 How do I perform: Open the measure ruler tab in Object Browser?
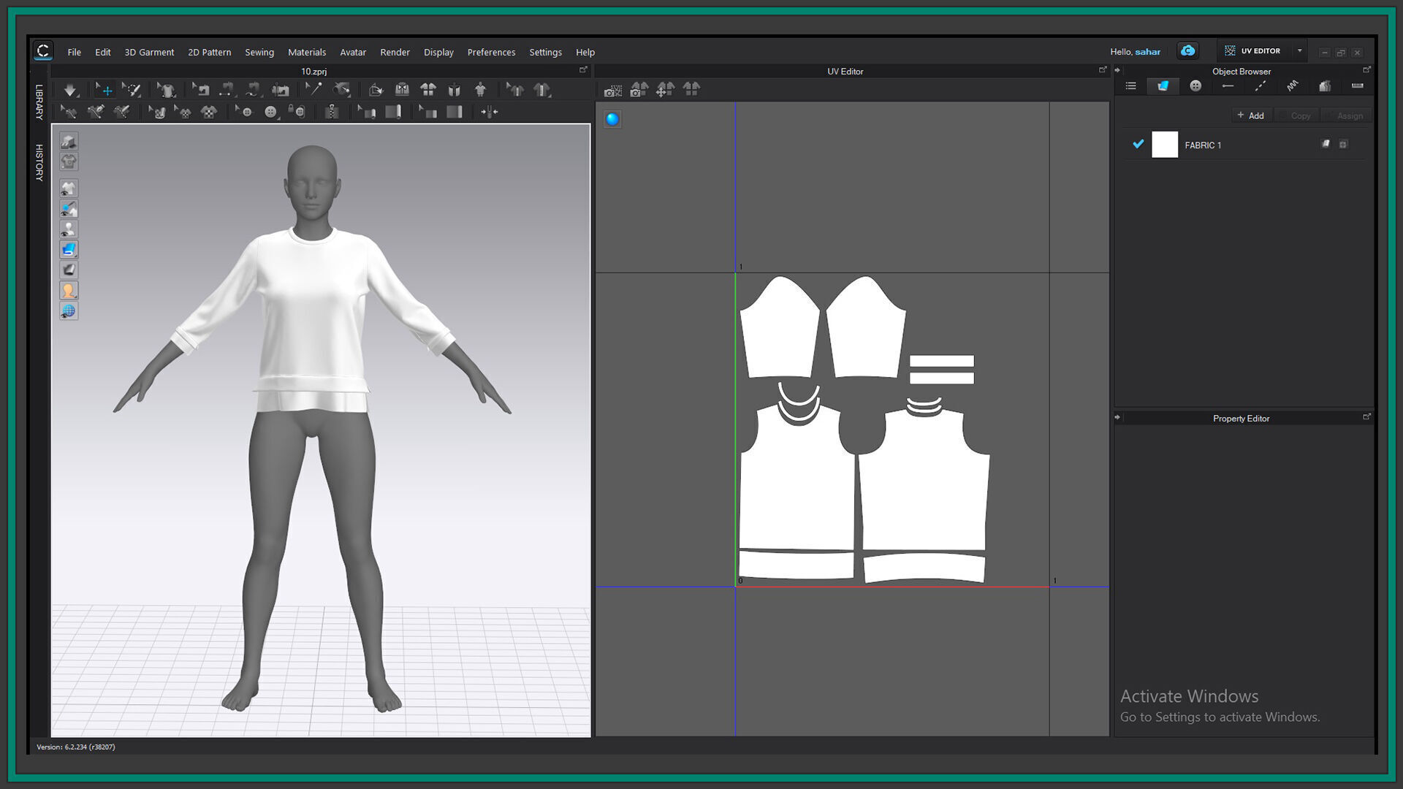[1357, 86]
